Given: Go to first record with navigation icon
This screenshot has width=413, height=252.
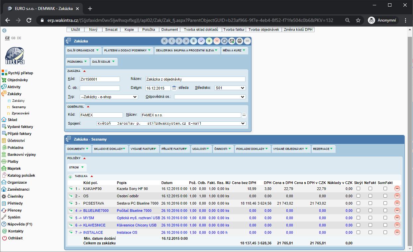Looking at the screenshot, I should click(x=164, y=41).
